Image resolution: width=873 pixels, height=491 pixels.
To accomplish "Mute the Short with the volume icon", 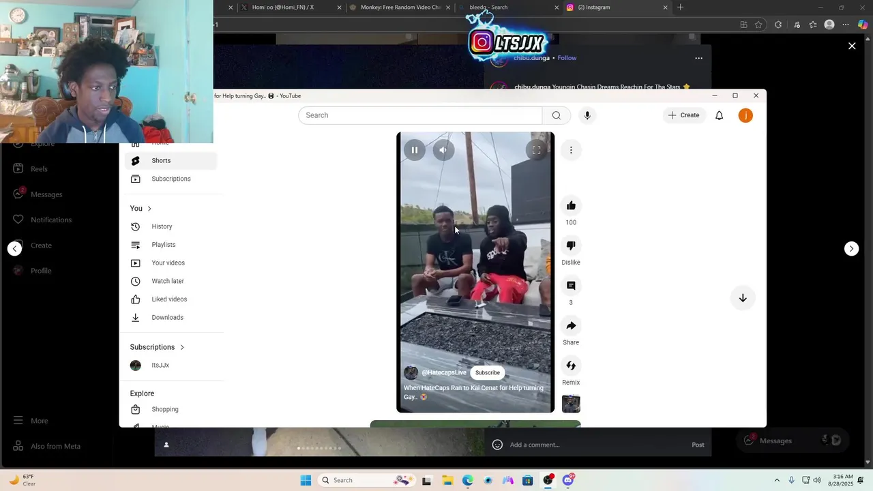I will [443, 150].
